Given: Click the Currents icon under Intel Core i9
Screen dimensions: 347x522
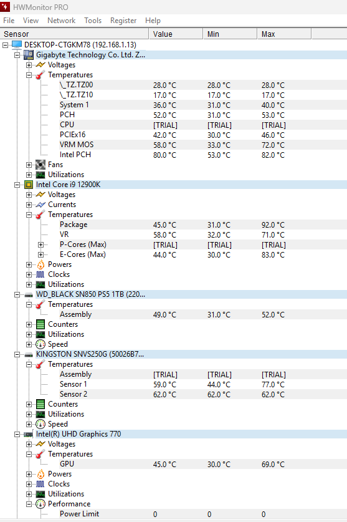Looking at the screenshot, I should click(x=40, y=205).
